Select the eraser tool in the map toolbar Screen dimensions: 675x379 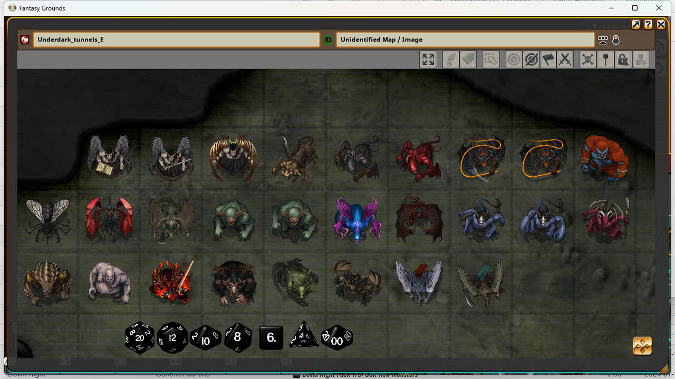point(468,59)
